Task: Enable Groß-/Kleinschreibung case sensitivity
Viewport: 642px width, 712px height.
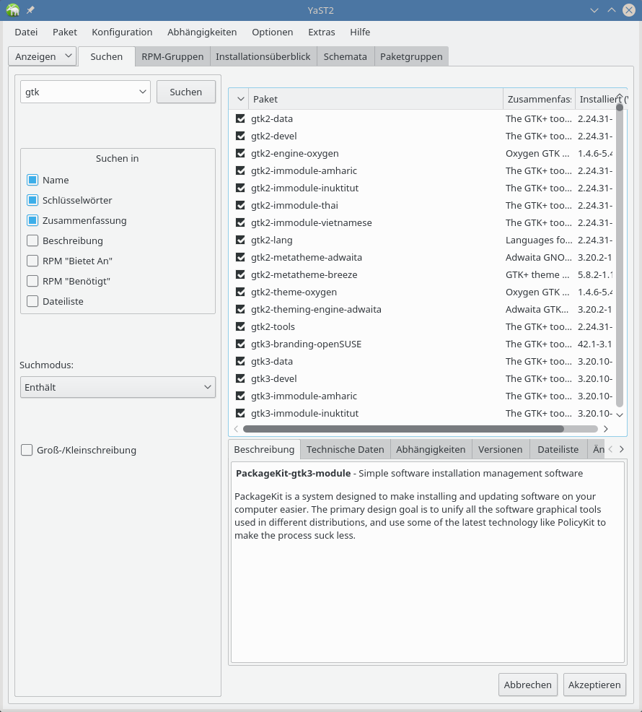Action: click(x=27, y=450)
